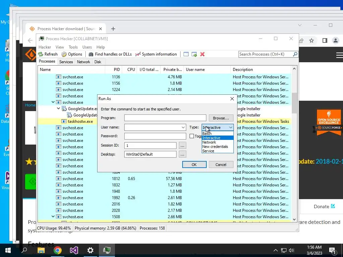Open File Explorer from taskbar

pos(41,250)
